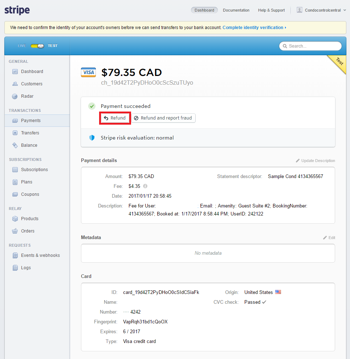Viewport: 350px width, 359px height.
Task: Click the Dashboard sidebar icon
Action: (x=15, y=72)
